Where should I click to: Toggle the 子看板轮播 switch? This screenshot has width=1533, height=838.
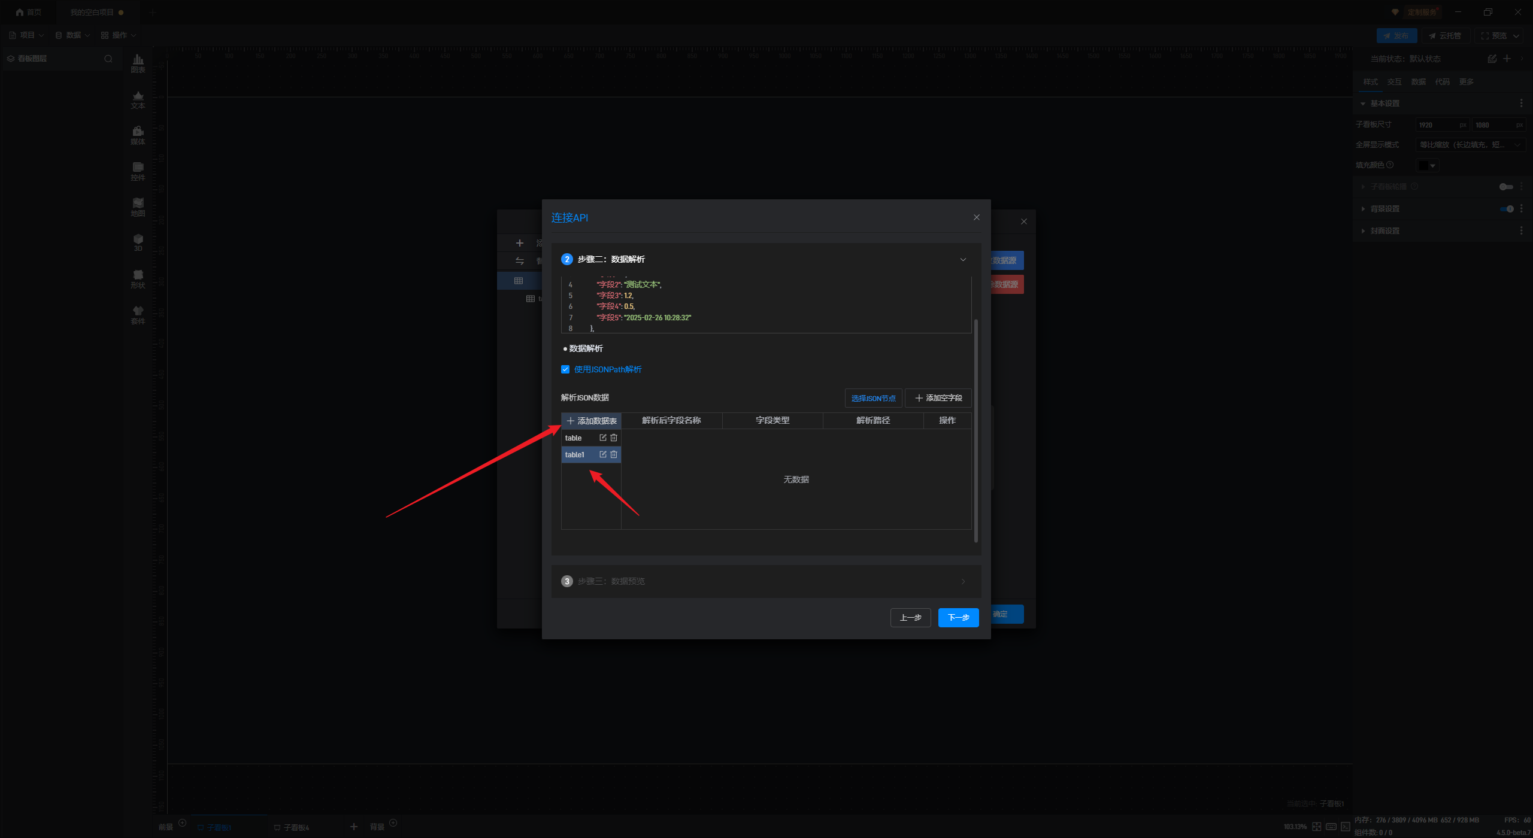[1506, 187]
